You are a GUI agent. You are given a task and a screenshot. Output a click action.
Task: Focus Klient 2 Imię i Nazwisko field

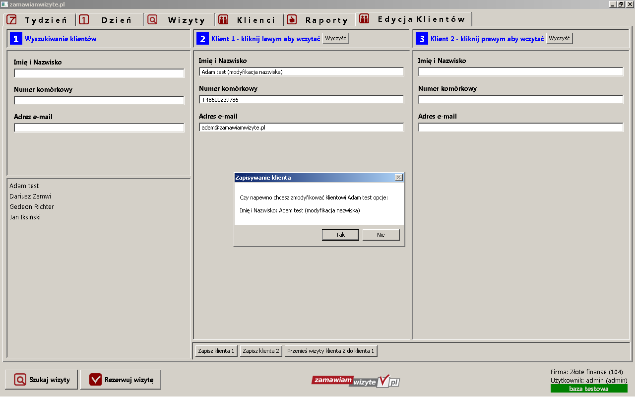point(521,72)
